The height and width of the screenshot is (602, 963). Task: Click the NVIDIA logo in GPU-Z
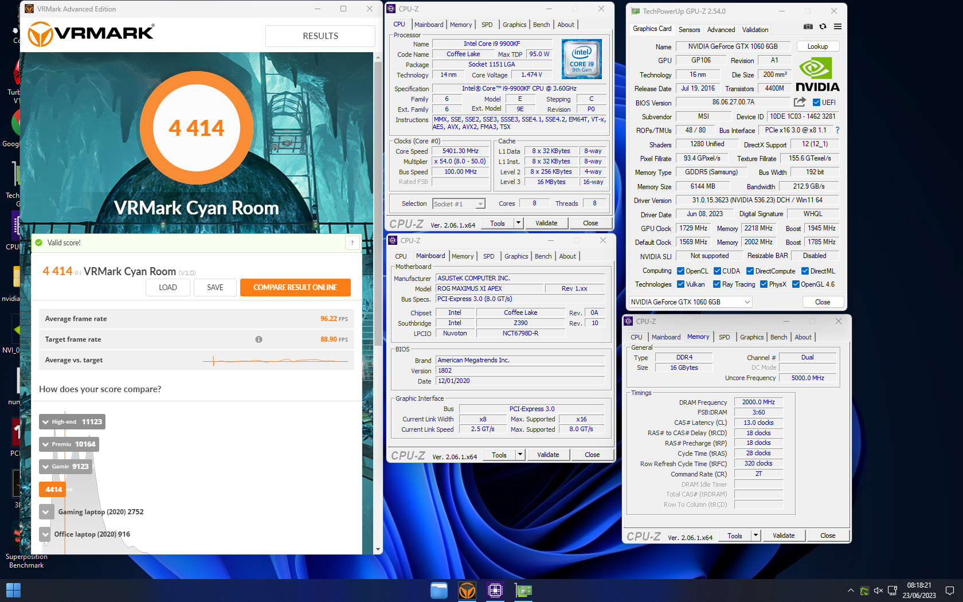(x=817, y=75)
